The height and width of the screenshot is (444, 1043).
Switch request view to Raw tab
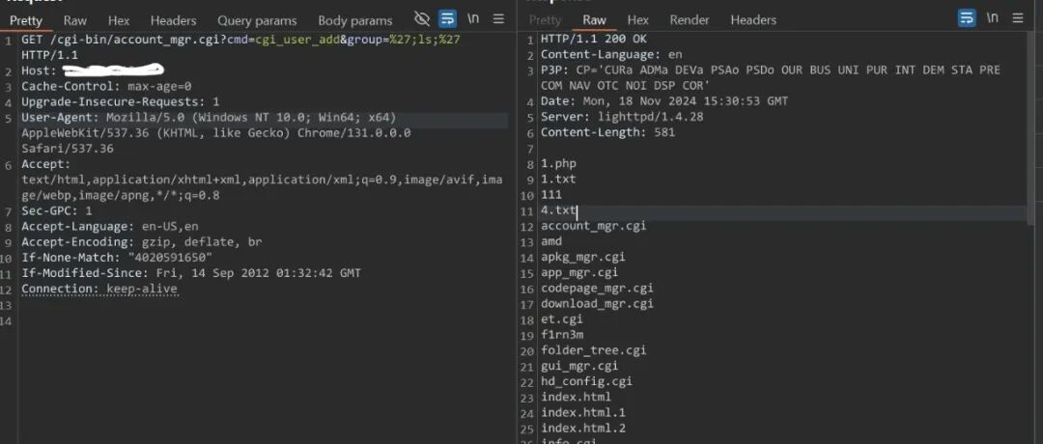75,20
